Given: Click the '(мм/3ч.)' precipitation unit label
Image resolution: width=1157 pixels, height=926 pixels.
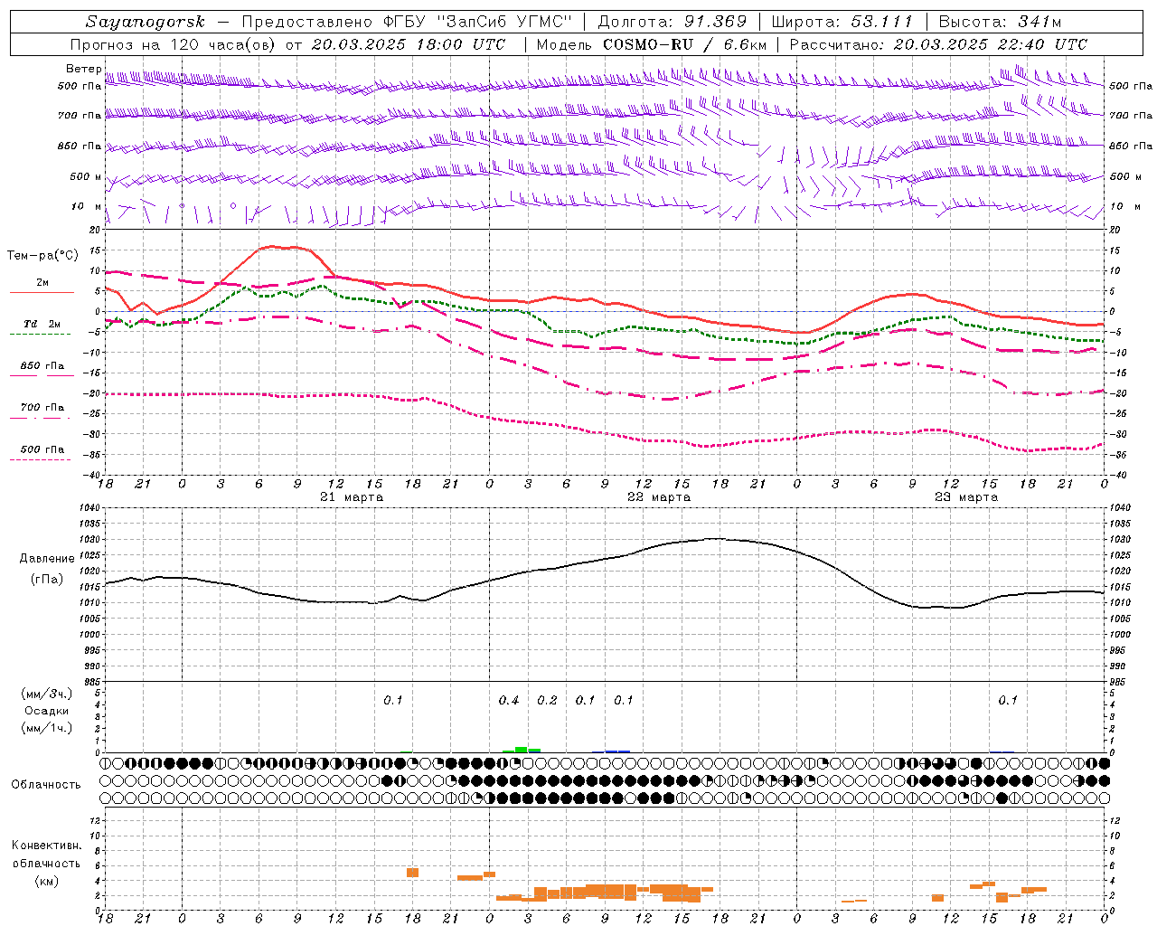Looking at the screenshot, I should [x=47, y=694].
